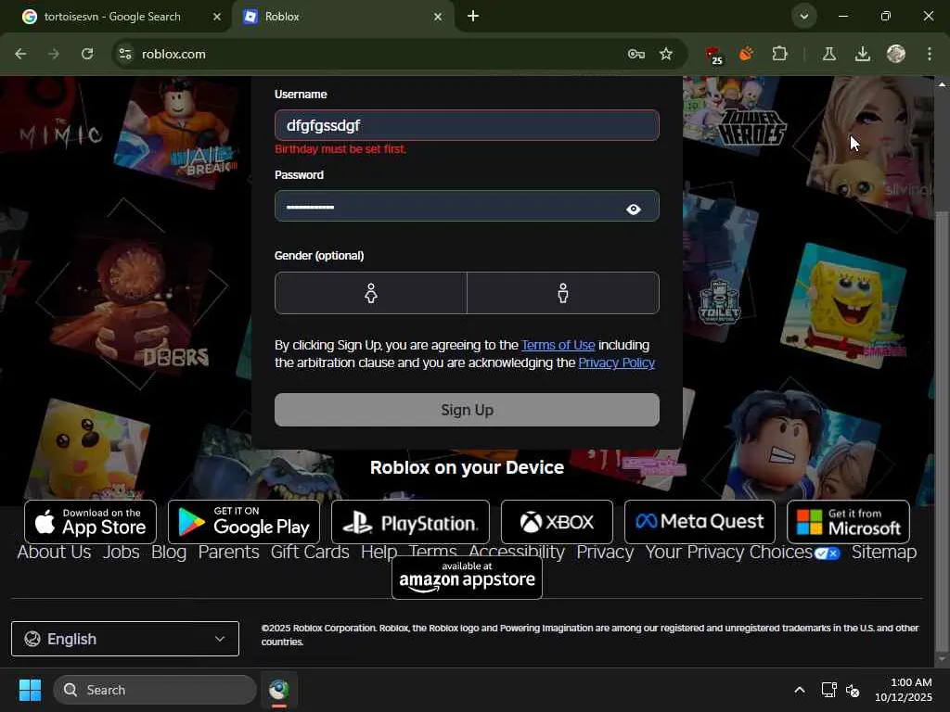Open the About Us footer link

(54, 553)
